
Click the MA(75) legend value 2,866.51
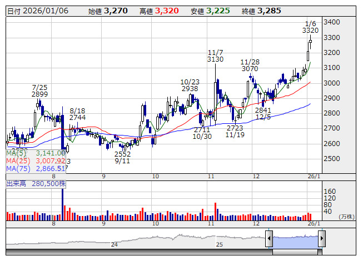point(51,169)
